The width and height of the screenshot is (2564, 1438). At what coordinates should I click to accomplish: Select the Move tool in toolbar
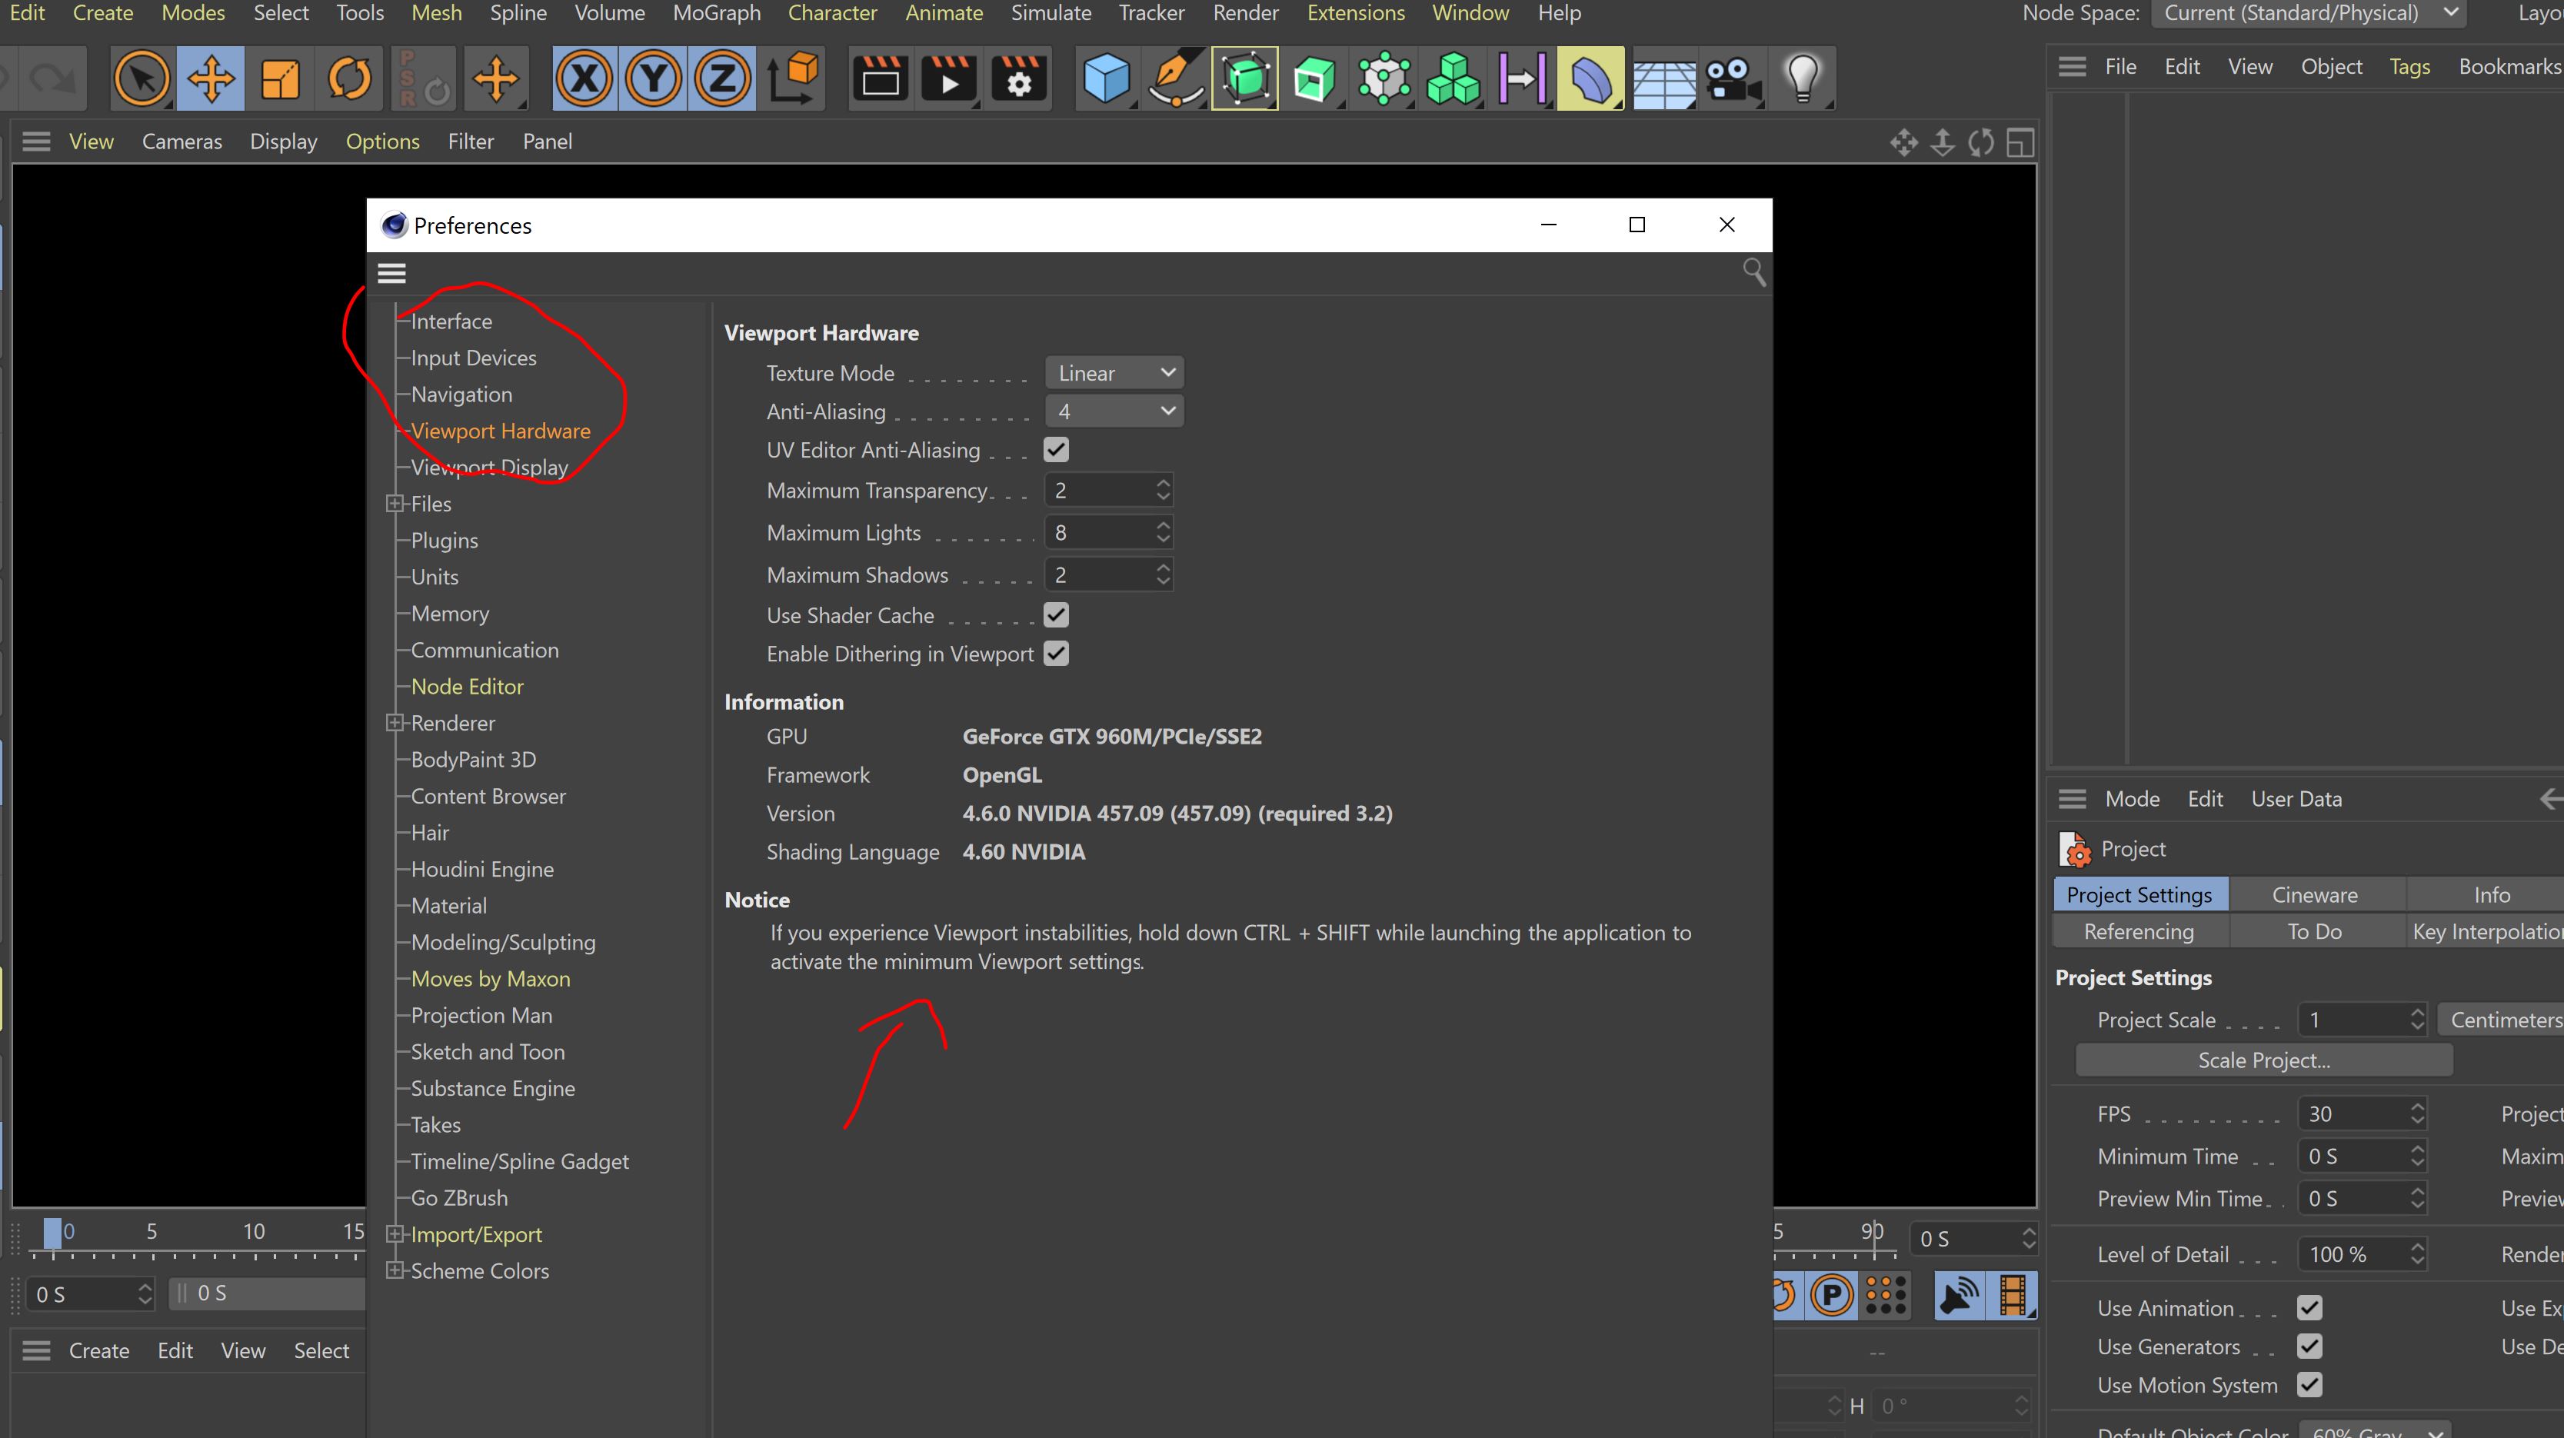tap(211, 78)
